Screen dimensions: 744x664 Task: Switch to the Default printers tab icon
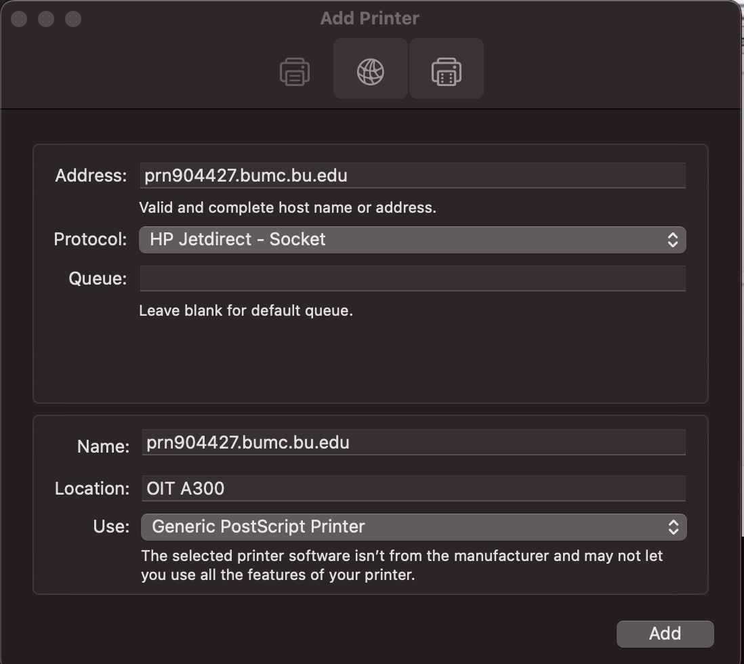click(x=295, y=72)
